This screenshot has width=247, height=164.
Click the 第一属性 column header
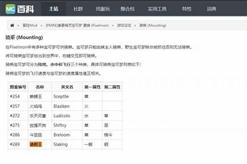[x=92, y=87]
